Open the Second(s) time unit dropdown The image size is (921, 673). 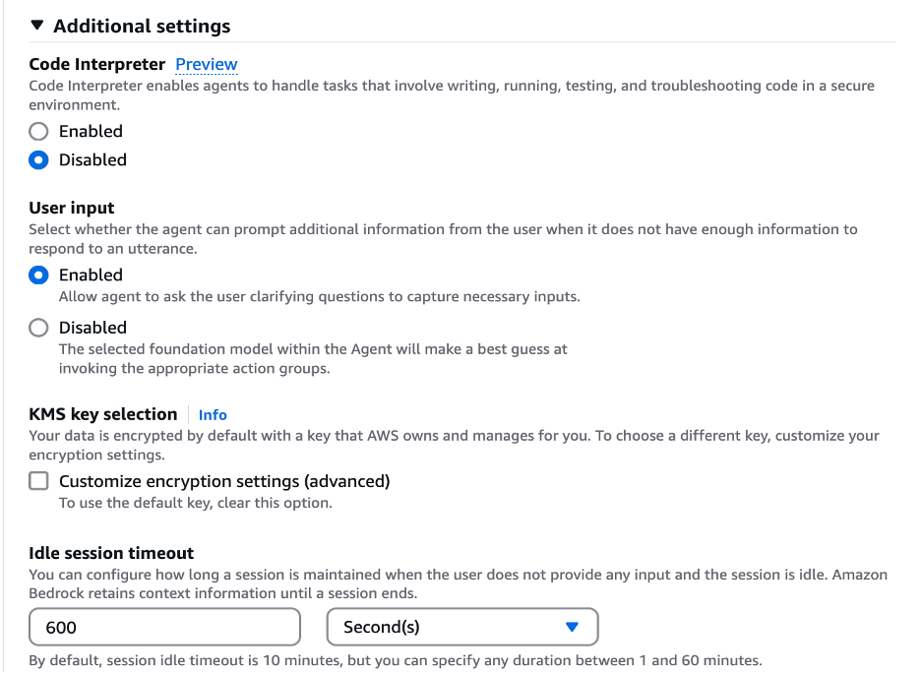pyautogui.click(x=461, y=627)
